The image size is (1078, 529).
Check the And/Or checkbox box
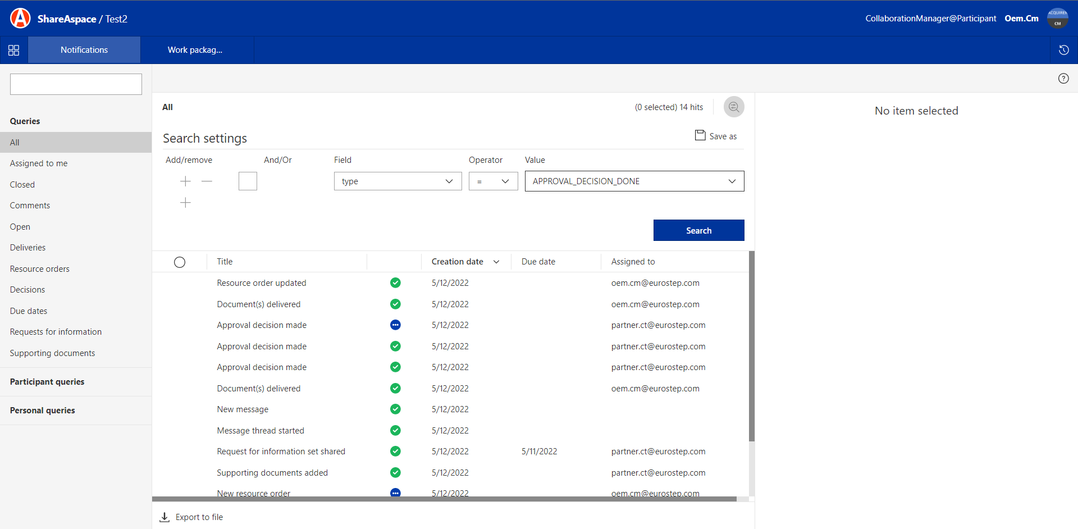pos(248,181)
